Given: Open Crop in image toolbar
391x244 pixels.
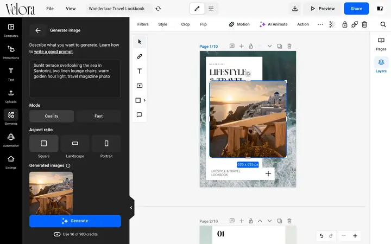Looking at the screenshot, I should point(185,24).
